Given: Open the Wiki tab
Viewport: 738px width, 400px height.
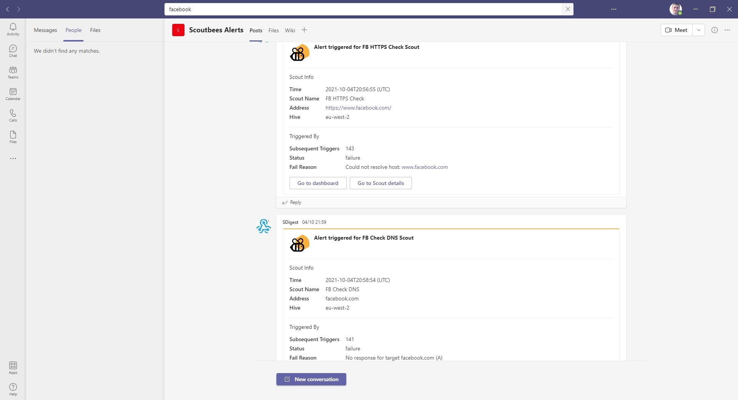Looking at the screenshot, I should click(x=290, y=30).
